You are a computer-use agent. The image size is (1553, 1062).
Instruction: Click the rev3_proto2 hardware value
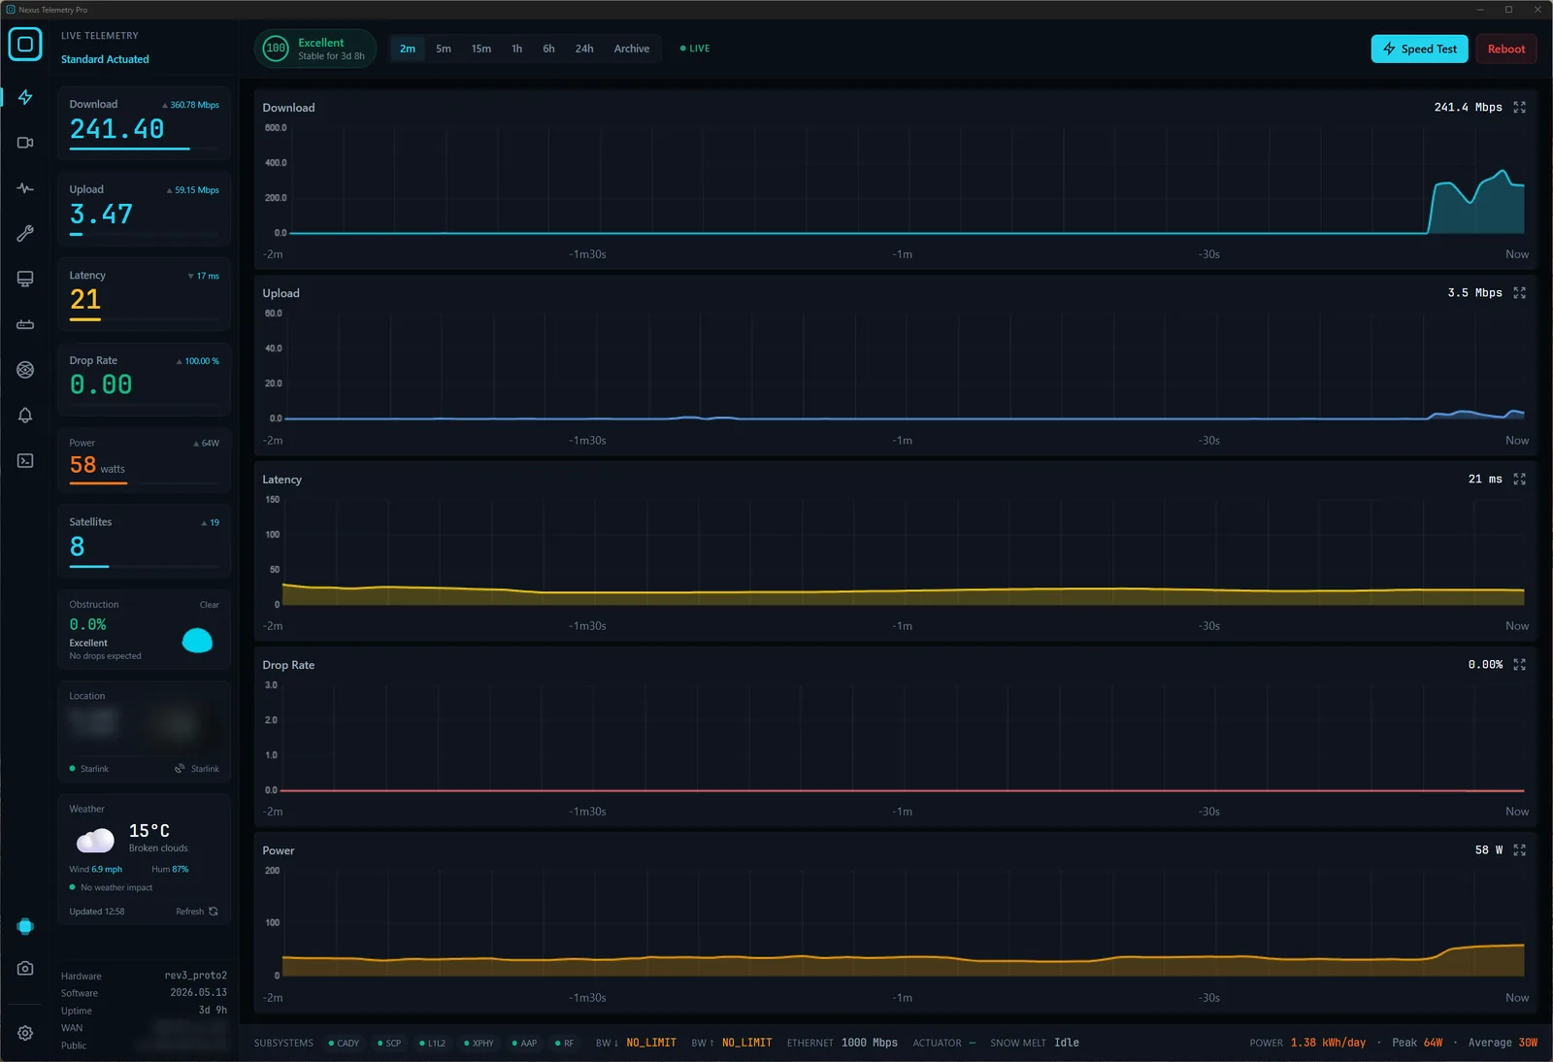[196, 976]
